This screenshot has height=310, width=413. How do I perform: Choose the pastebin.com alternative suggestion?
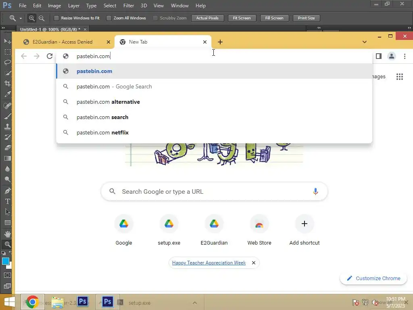coord(214,102)
